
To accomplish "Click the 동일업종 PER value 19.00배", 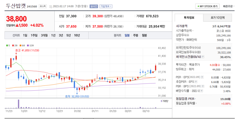I will pos(225,99).
